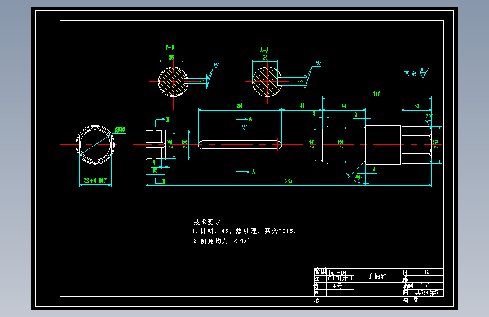Select the class 04机本4 cell
This screenshot has width=489, height=317.
coord(340,278)
